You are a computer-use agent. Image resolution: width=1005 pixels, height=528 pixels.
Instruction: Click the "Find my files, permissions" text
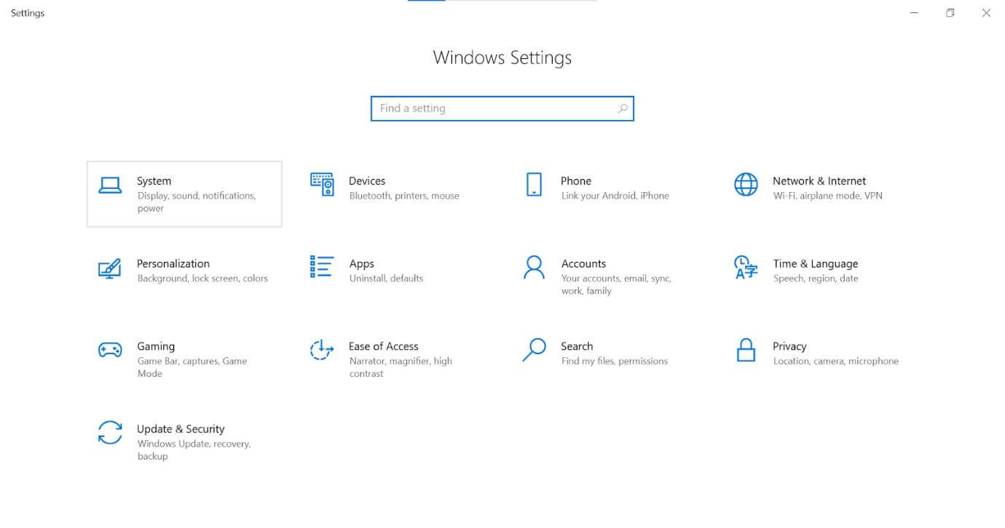pos(615,361)
